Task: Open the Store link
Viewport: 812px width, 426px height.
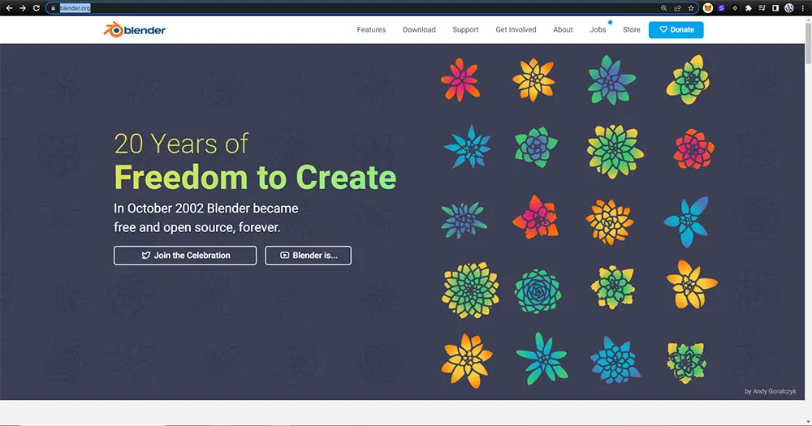Action: tap(631, 29)
